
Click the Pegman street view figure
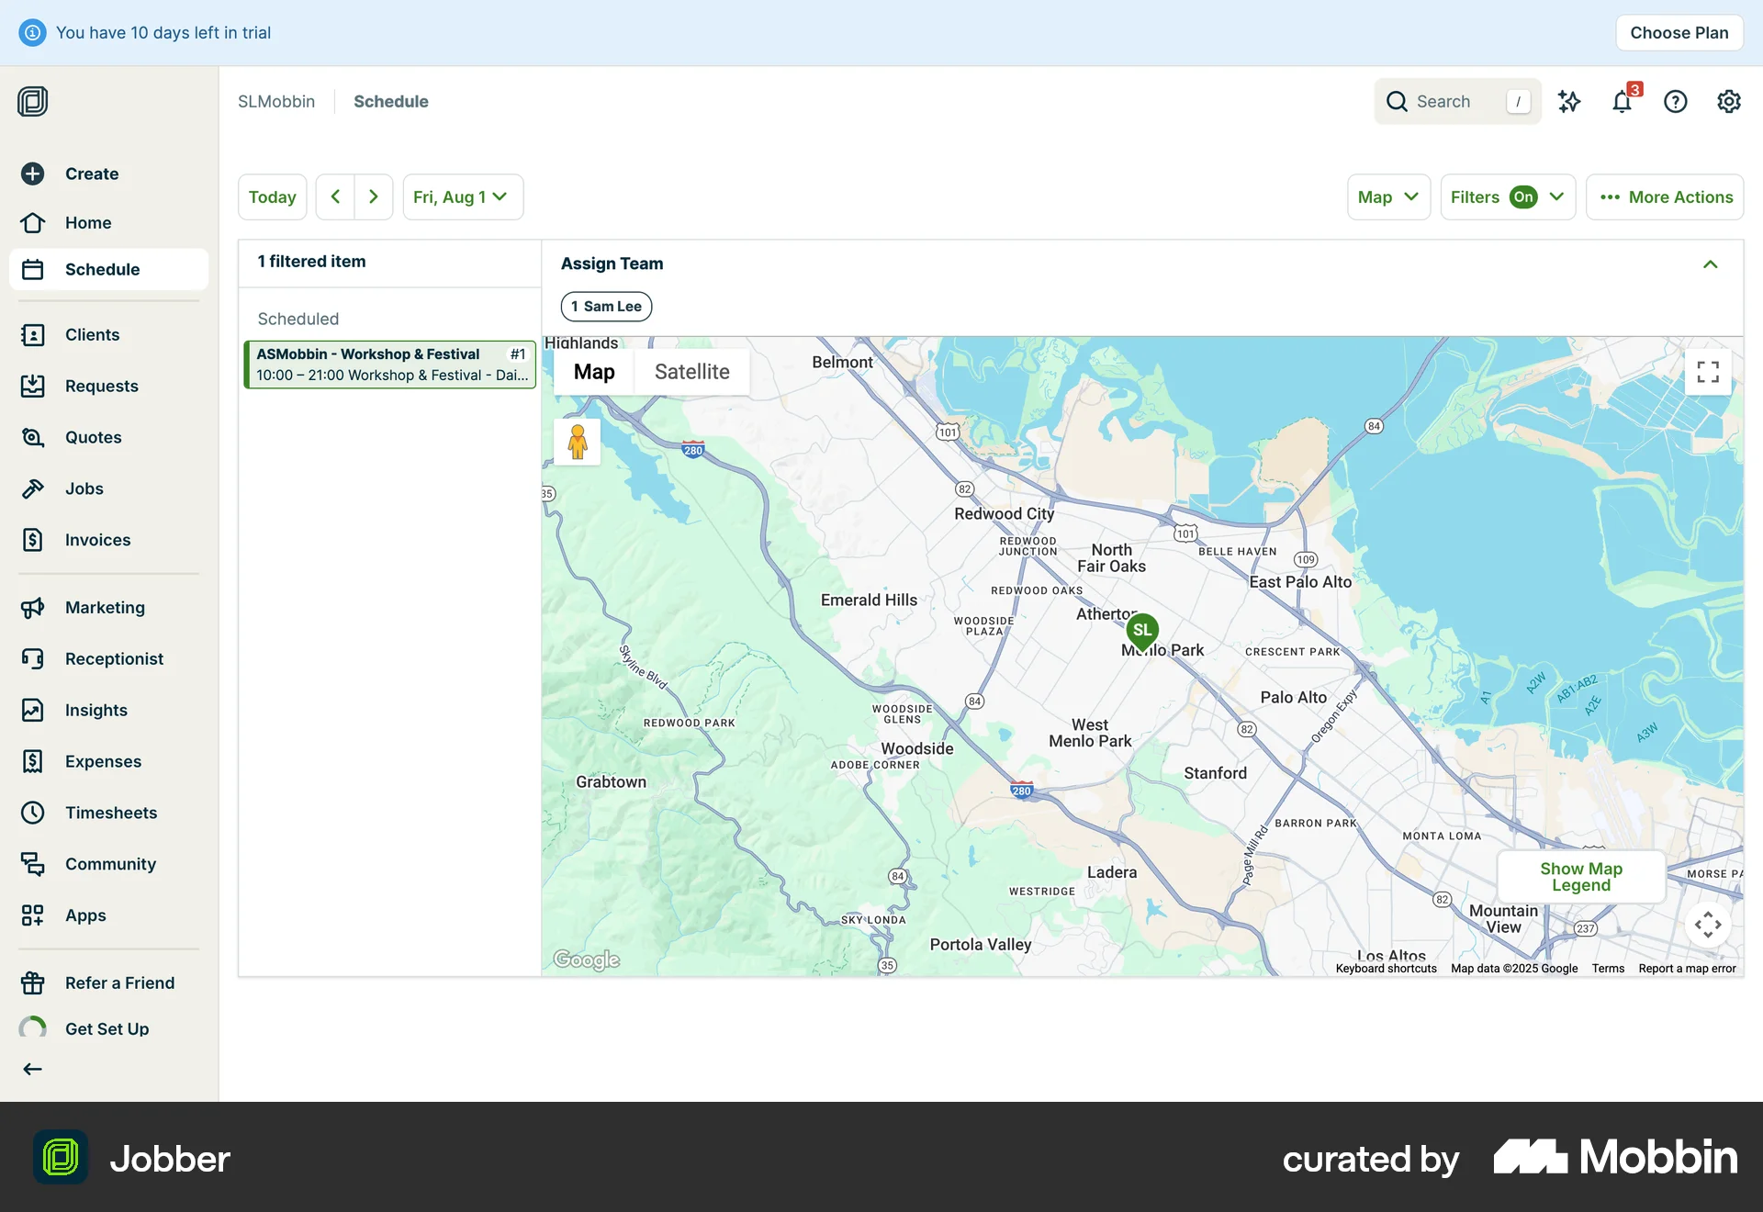577,442
